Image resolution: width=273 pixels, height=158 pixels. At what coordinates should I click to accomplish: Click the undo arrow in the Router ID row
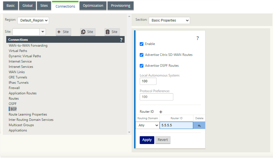coord(199,126)
